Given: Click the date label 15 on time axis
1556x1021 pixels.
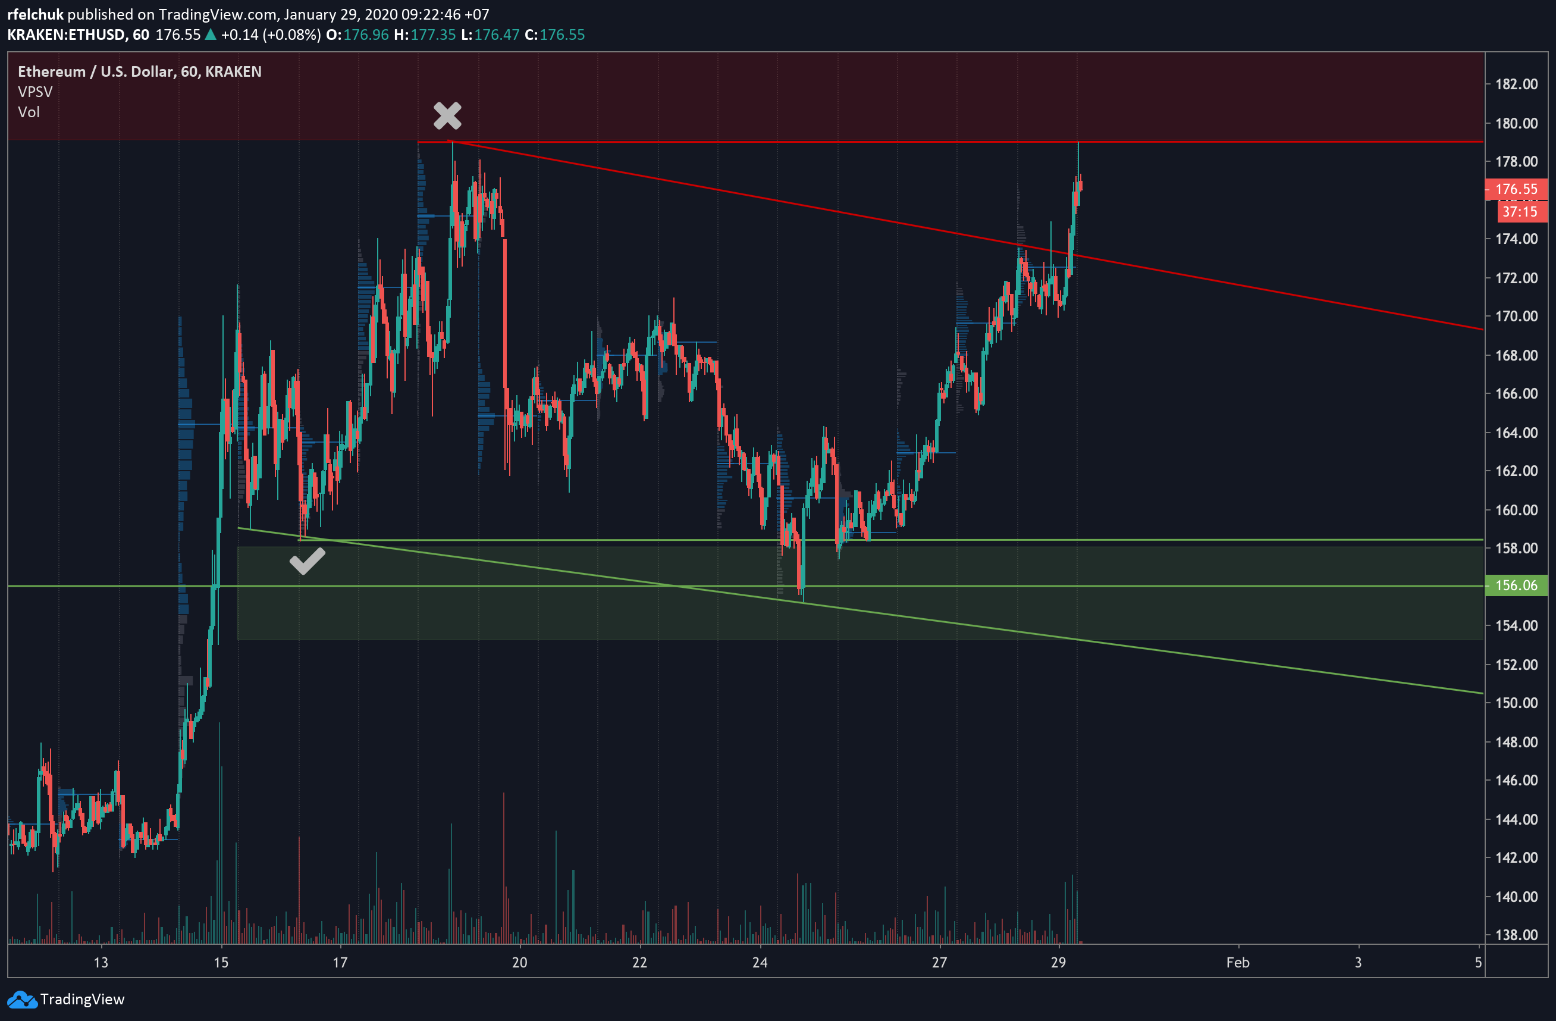Looking at the screenshot, I should [221, 962].
